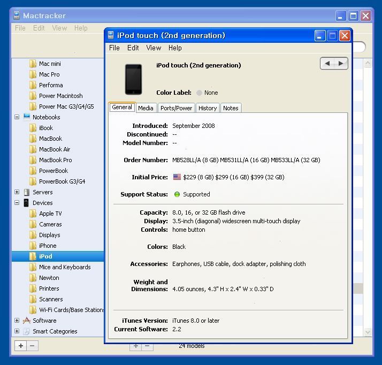Click the iPhone folder icon

pyautogui.click(x=33, y=246)
